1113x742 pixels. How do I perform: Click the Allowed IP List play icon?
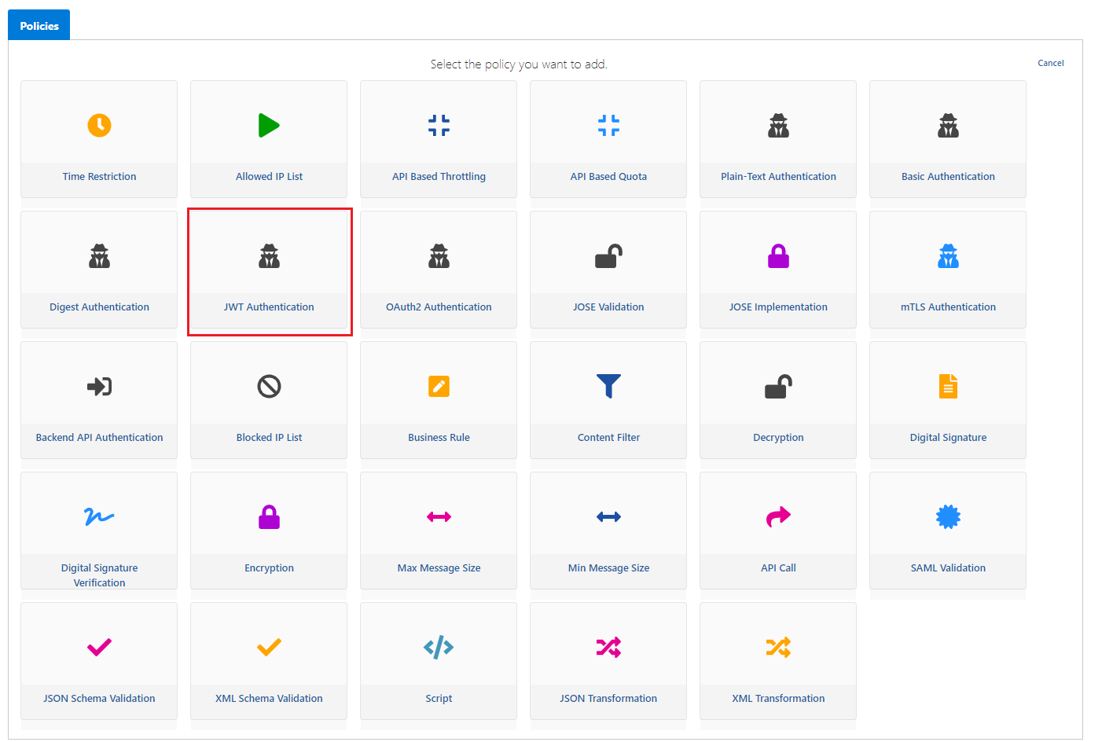click(x=269, y=125)
